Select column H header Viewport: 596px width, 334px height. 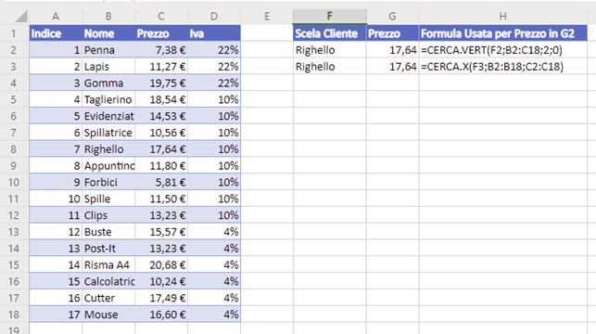coord(503,16)
